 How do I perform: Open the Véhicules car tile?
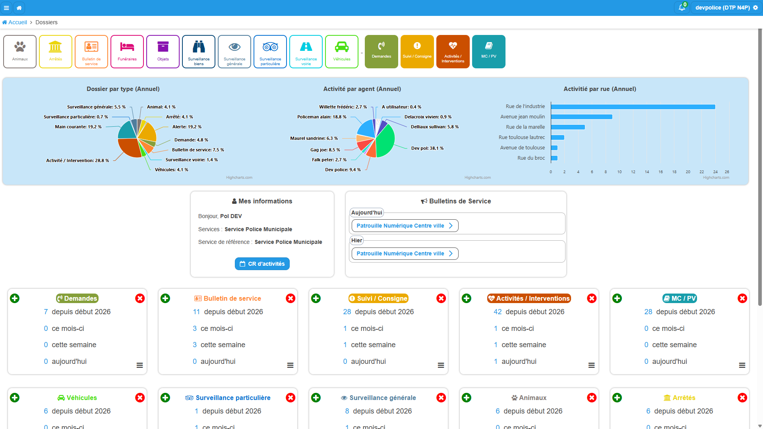[x=342, y=52]
